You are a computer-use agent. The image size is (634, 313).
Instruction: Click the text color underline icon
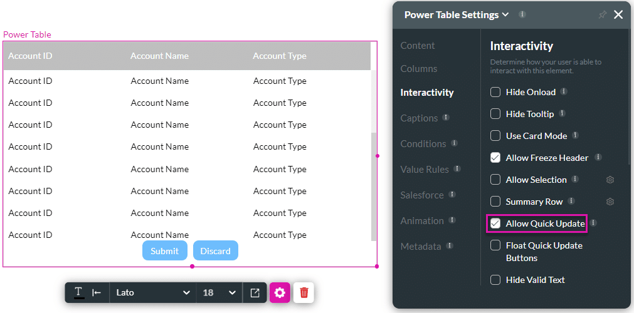click(79, 292)
